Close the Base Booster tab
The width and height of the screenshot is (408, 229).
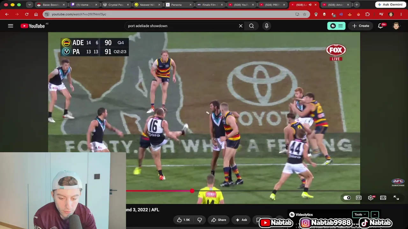pos(63,5)
